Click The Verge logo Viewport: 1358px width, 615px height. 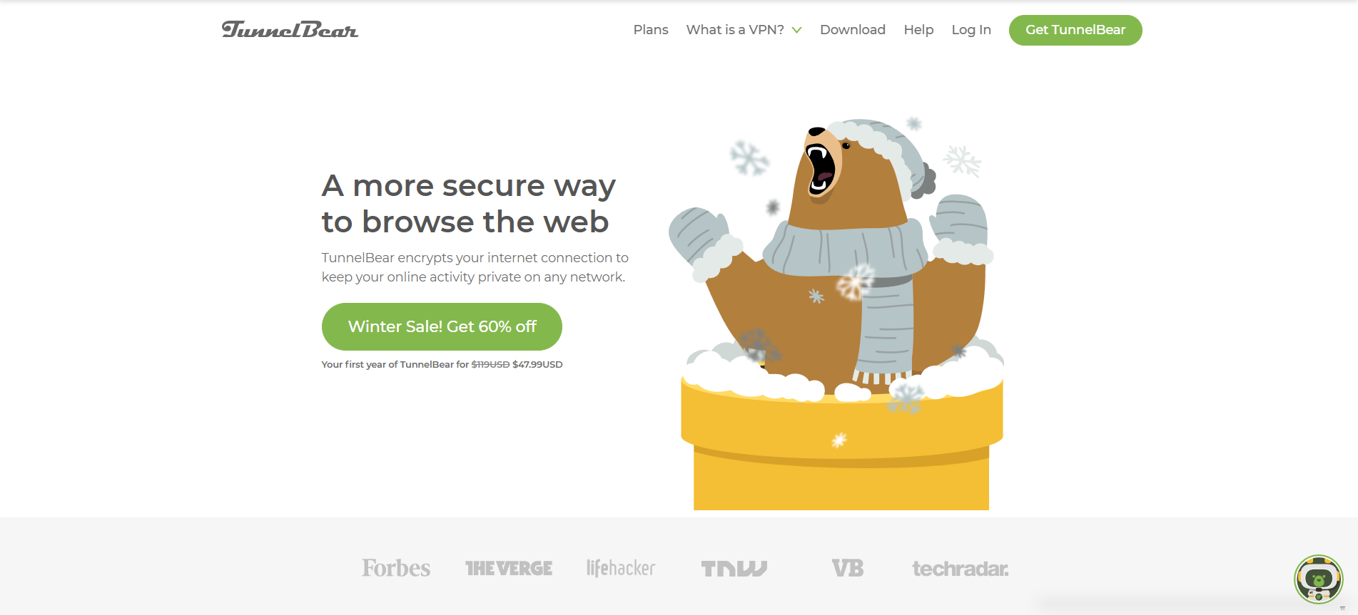[509, 568]
